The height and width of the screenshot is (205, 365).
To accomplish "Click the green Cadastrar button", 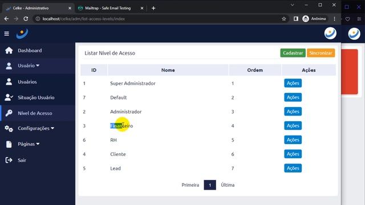I will [293, 53].
